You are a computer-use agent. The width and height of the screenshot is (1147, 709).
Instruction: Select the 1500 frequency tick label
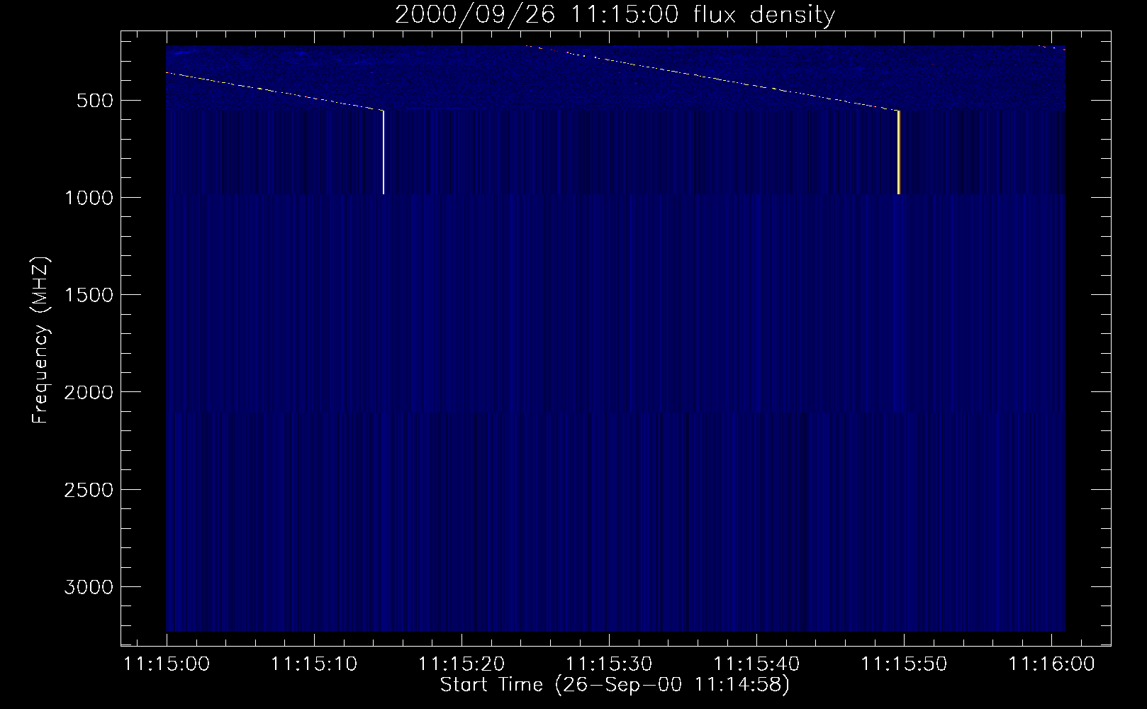(x=89, y=295)
